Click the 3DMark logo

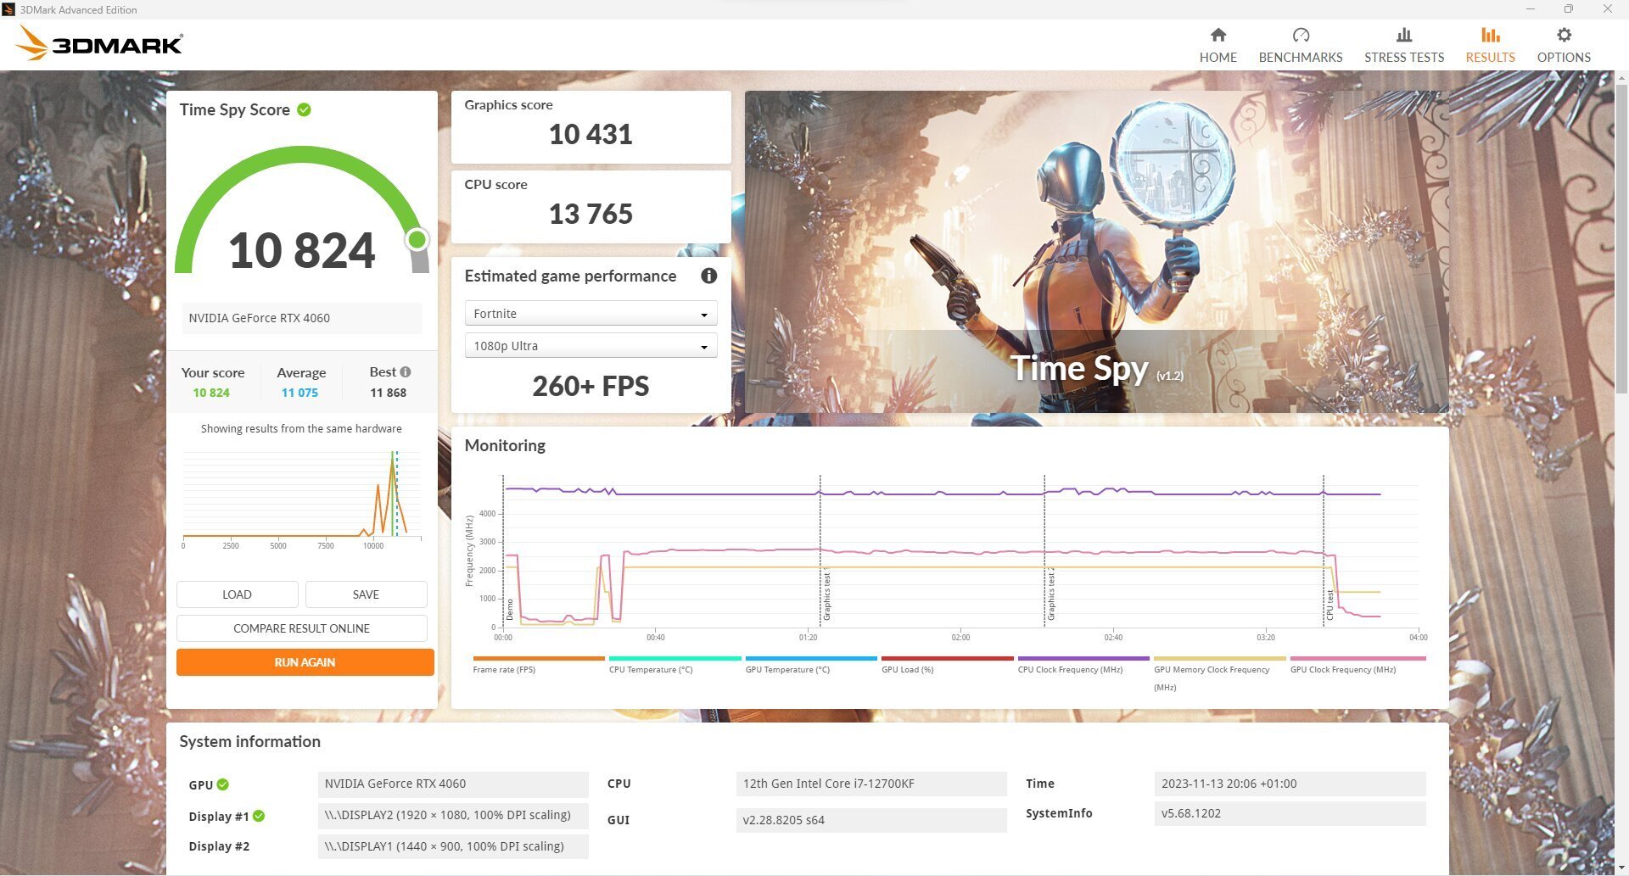click(x=100, y=43)
